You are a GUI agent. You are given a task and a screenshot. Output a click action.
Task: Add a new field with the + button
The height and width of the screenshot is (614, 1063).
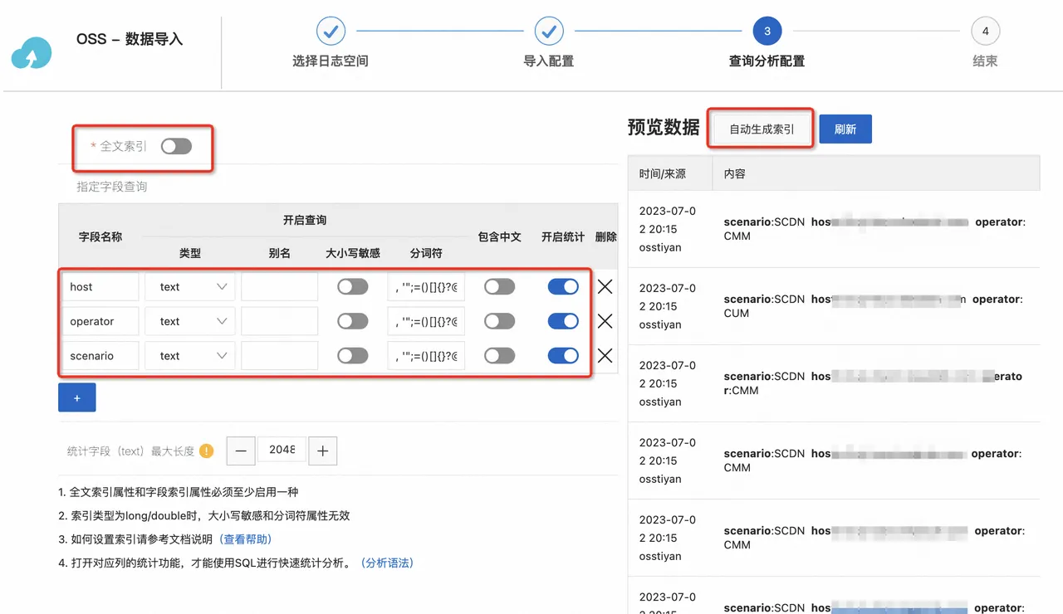click(77, 397)
